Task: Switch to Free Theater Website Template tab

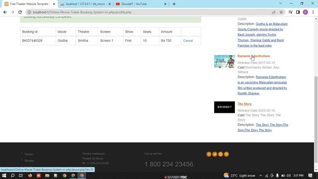Action: [29, 4]
